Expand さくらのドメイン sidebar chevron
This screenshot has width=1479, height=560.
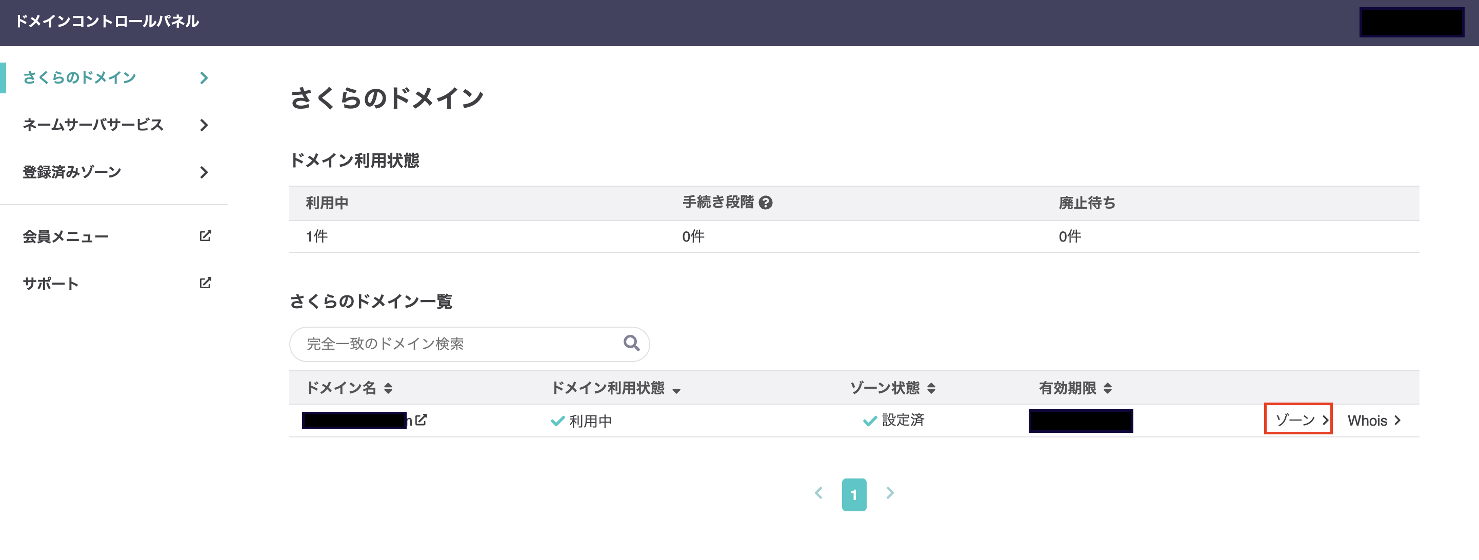coord(204,77)
